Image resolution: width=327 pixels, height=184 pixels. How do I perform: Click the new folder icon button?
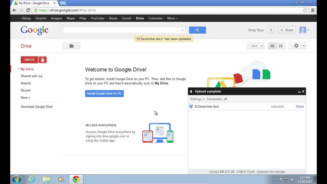pos(72,46)
